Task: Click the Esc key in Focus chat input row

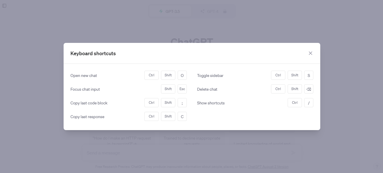Action: (182, 89)
